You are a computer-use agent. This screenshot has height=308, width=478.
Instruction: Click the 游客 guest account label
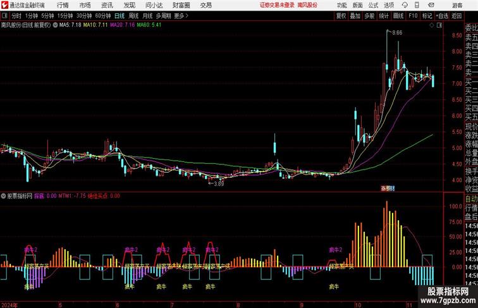(x=457, y=5)
